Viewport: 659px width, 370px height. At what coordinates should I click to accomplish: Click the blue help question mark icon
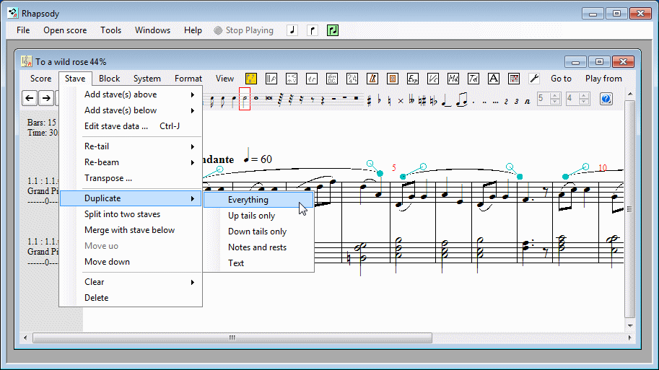(x=606, y=99)
